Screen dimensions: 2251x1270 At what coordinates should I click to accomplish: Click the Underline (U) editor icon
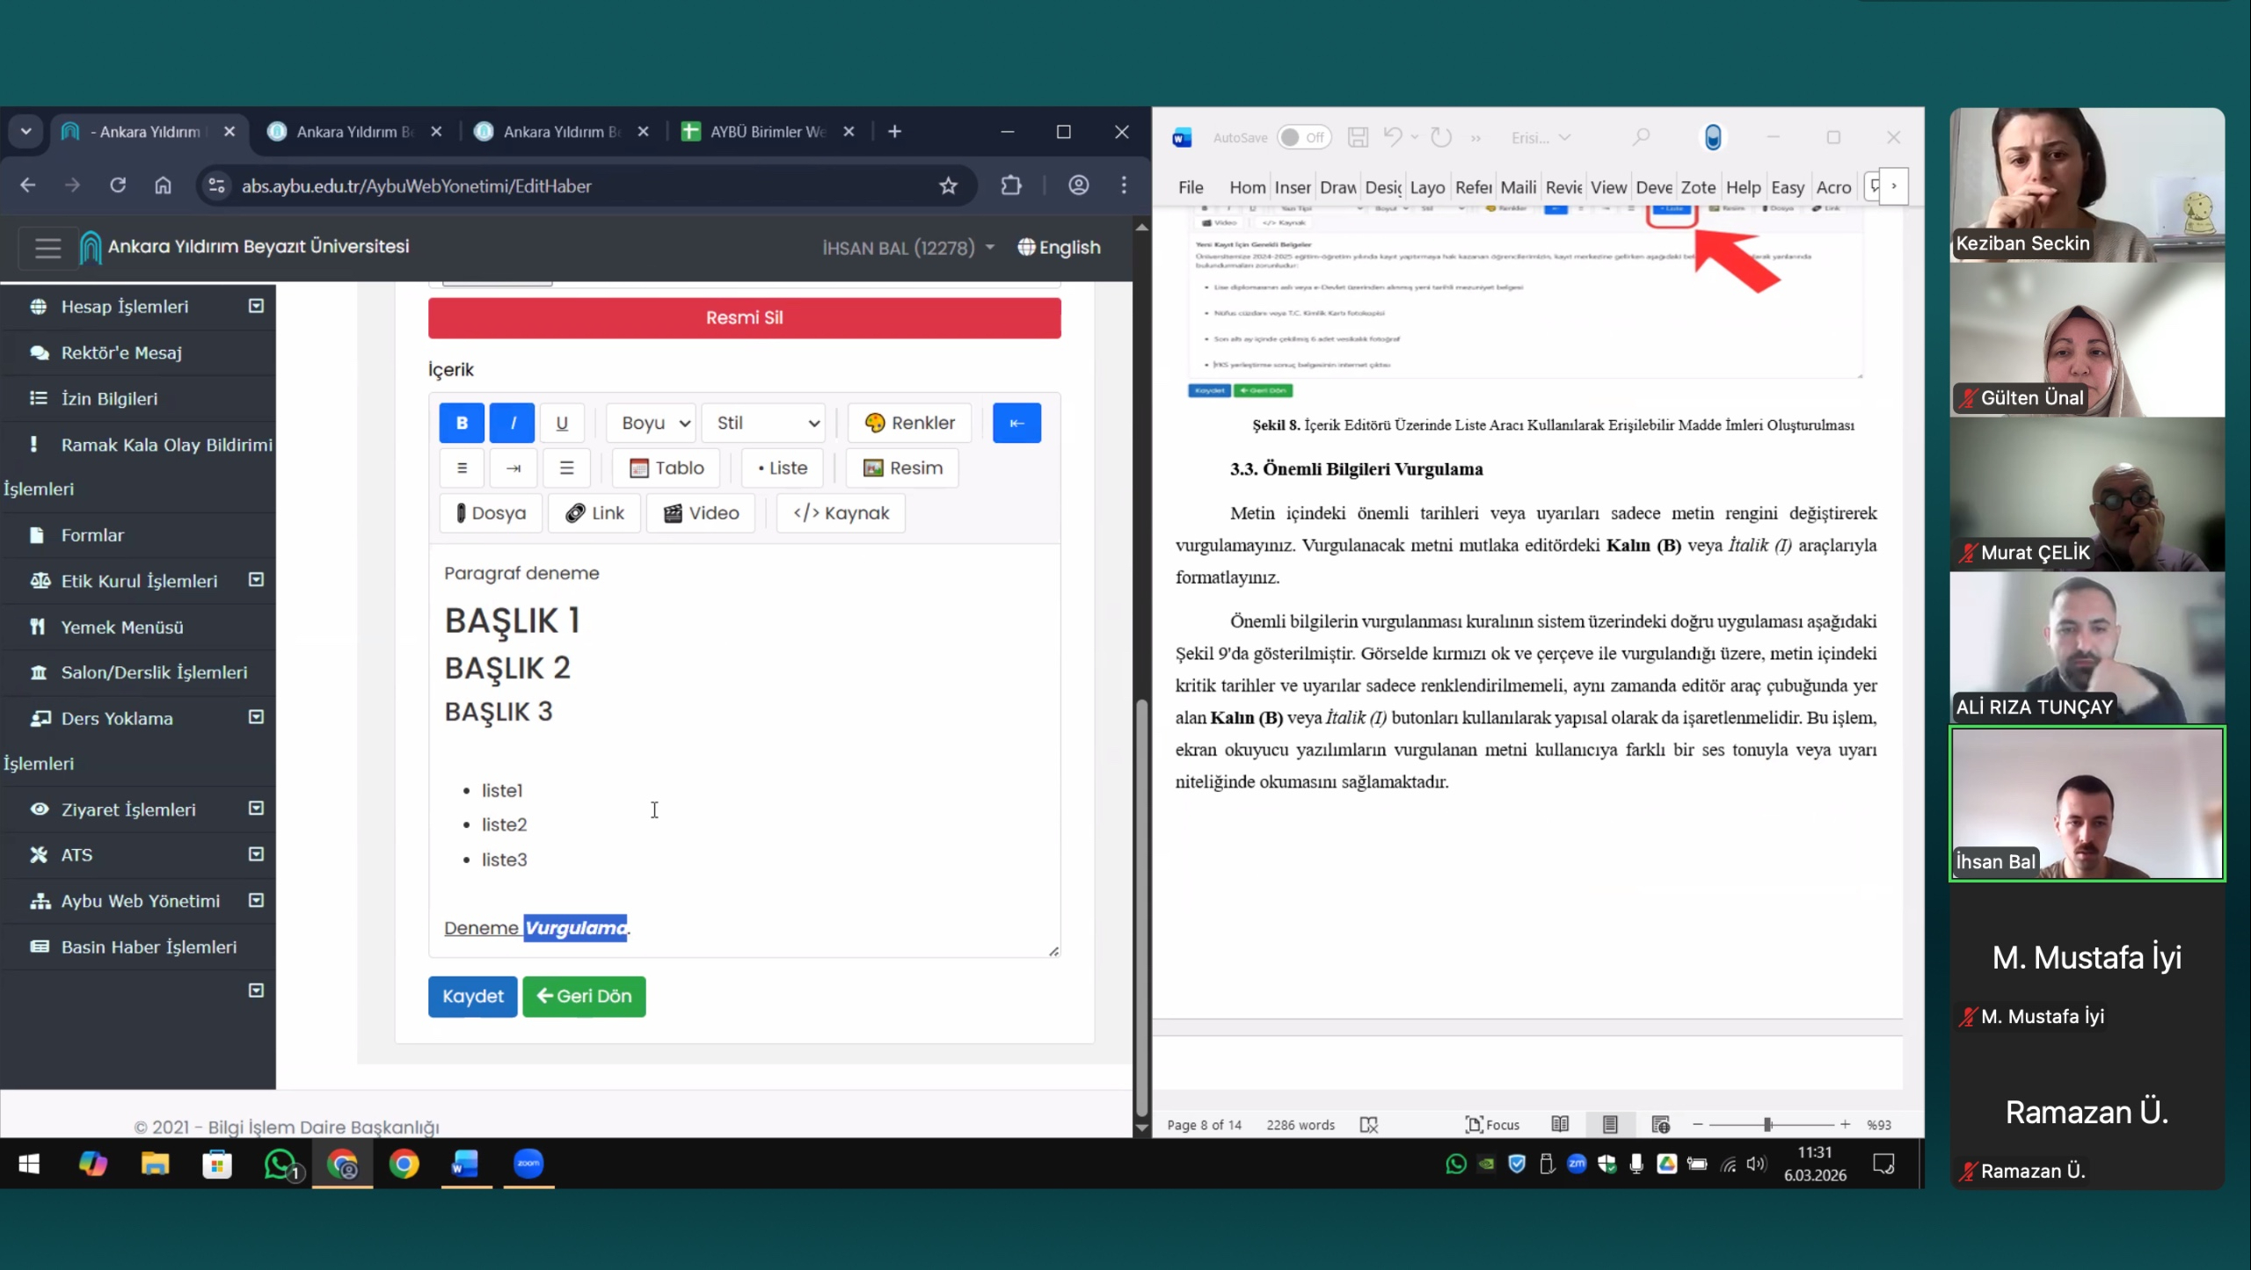[562, 423]
